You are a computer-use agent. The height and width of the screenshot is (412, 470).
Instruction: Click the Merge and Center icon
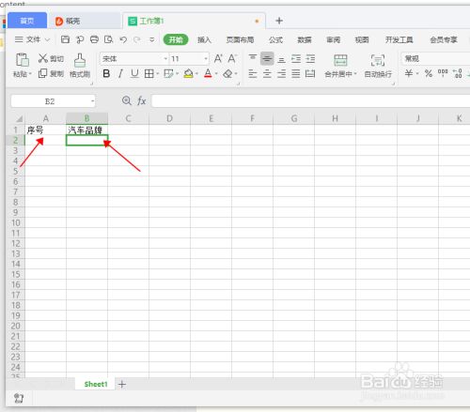pyautogui.click(x=340, y=60)
